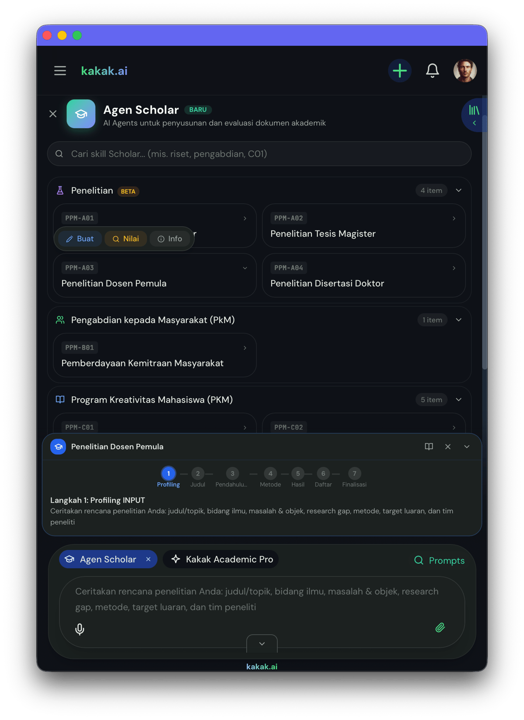Collapse the Pengabdian kepada Masyarakat section

458,320
